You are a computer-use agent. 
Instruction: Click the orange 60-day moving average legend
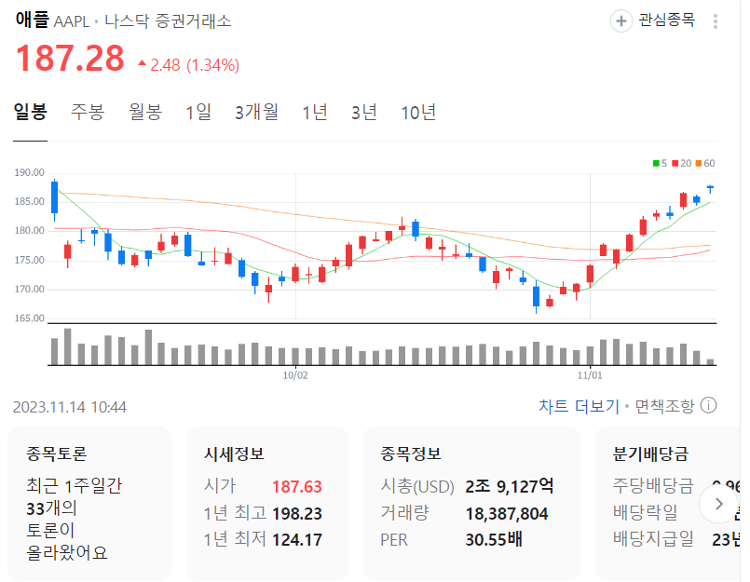[x=705, y=164]
